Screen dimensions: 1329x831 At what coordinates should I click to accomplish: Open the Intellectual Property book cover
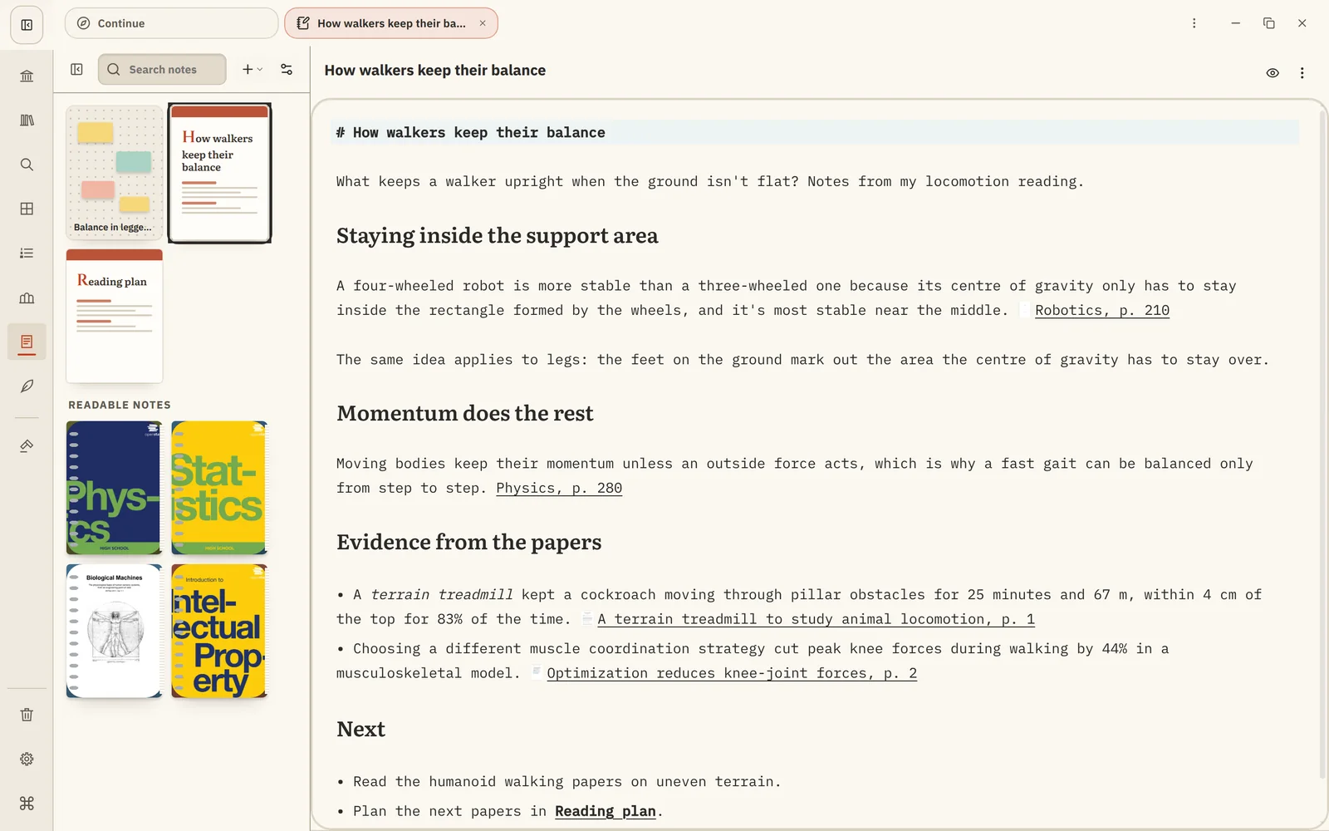[219, 631]
